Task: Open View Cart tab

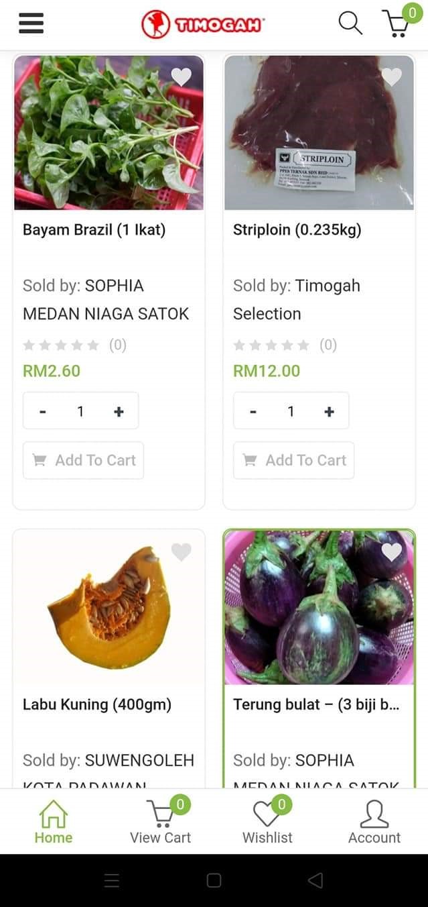Action: 161,822
